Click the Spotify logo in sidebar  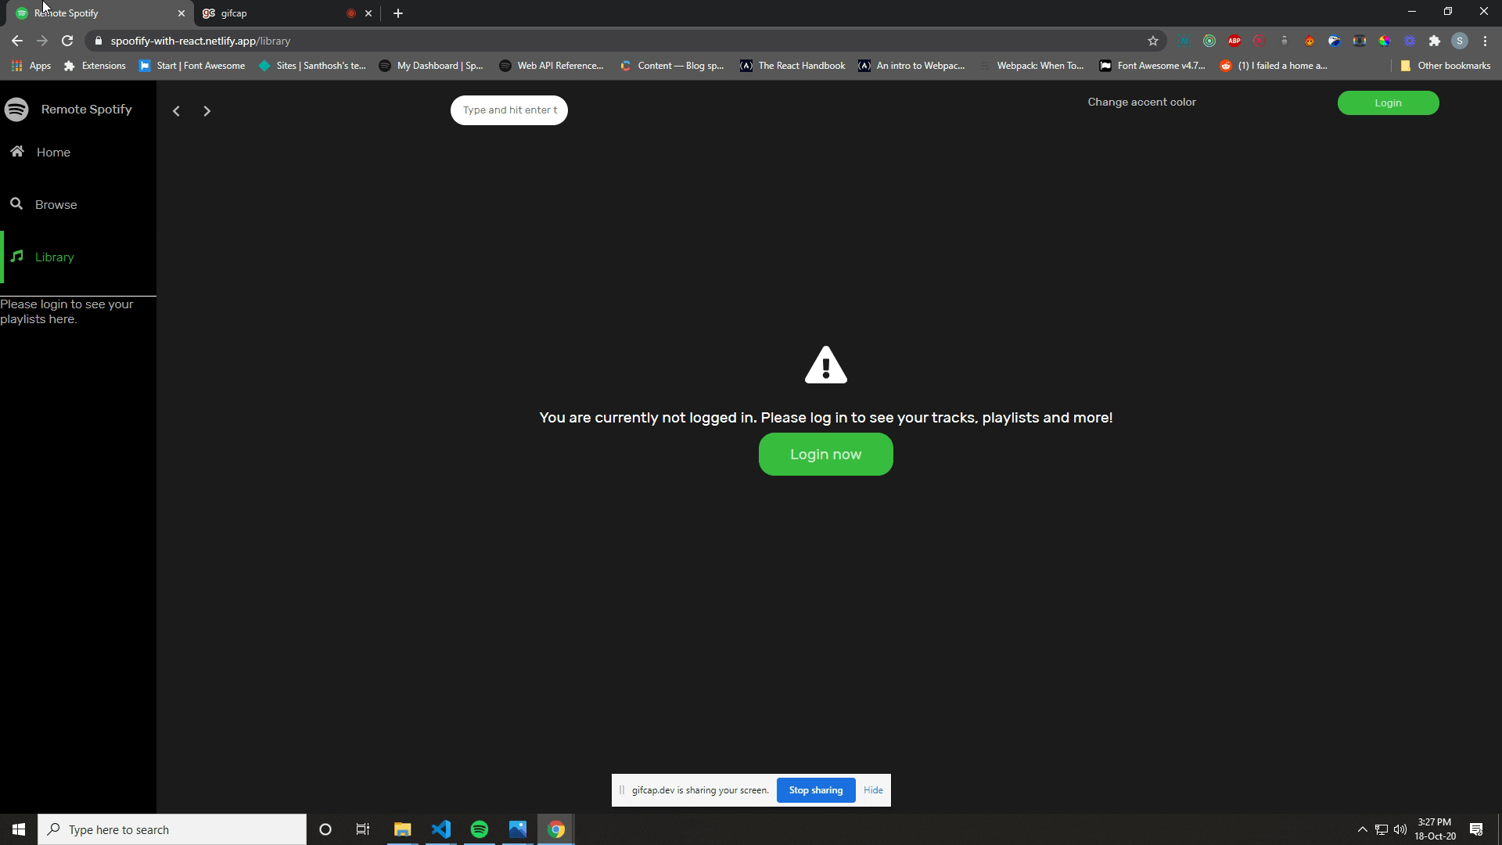(16, 110)
